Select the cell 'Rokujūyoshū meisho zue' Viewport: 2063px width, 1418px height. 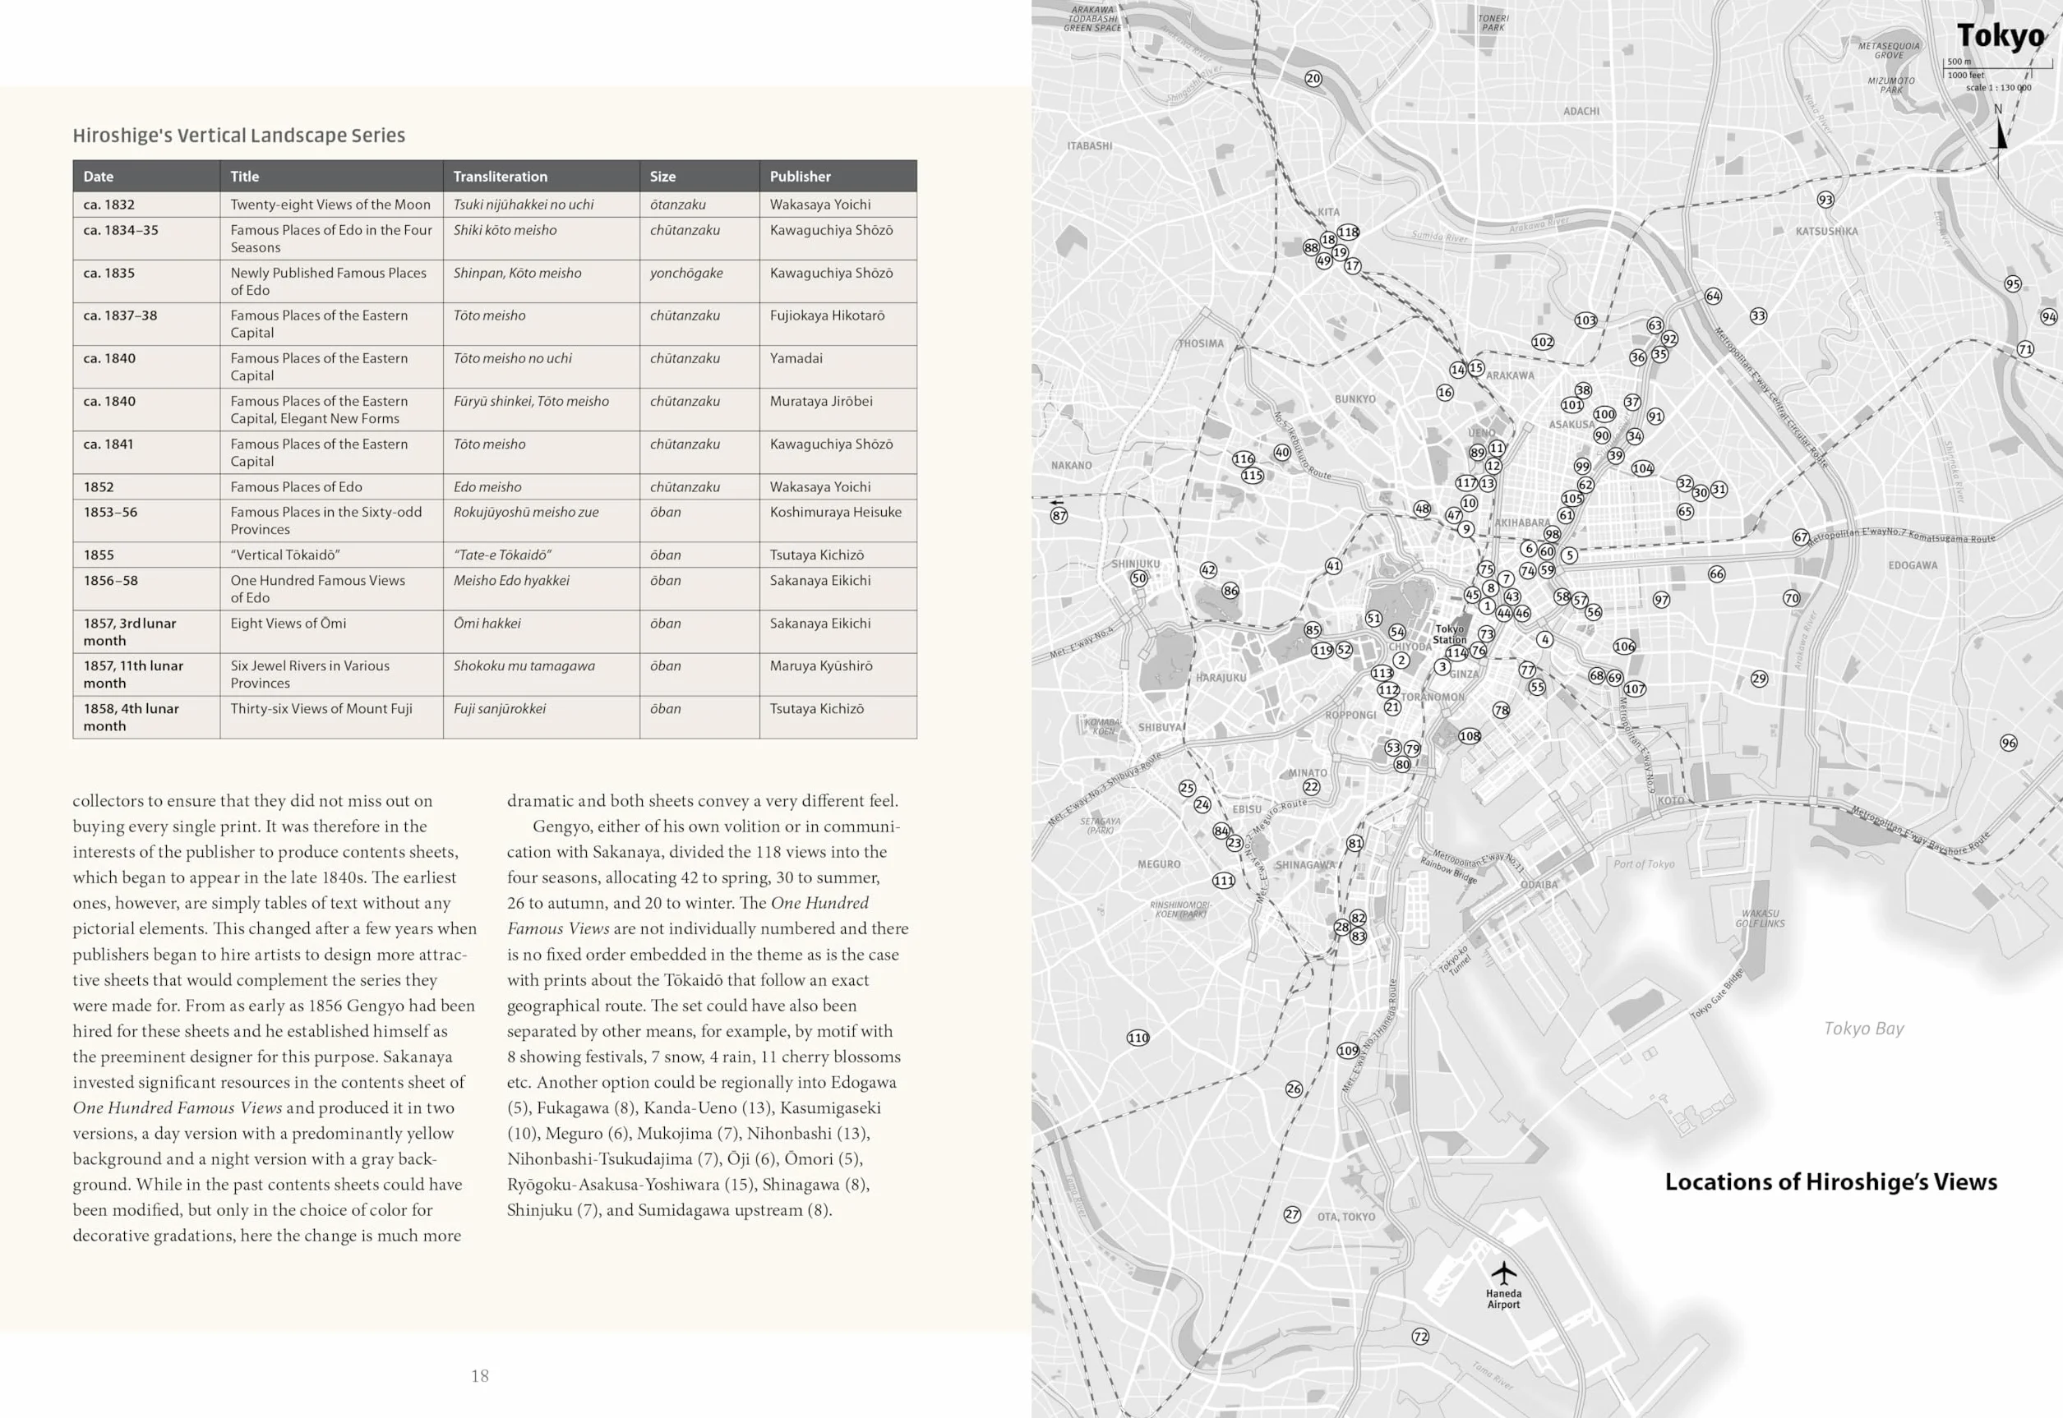pyautogui.click(x=542, y=520)
